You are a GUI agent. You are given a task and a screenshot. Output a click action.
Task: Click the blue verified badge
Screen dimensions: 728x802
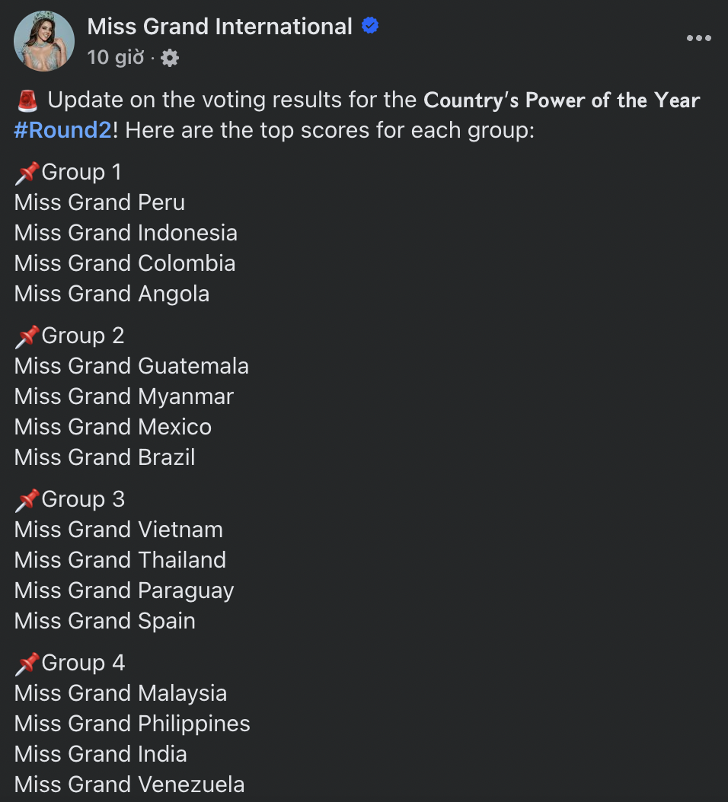pos(370,25)
